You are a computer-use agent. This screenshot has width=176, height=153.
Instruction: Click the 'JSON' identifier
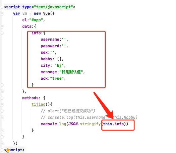[x=73, y=124]
